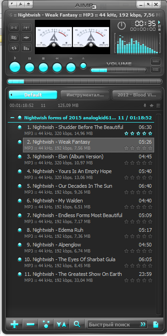The width and height of the screenshot is (167, 336).
Task: Click the folder icon button beside the VU meters
Action: point(14,38)
